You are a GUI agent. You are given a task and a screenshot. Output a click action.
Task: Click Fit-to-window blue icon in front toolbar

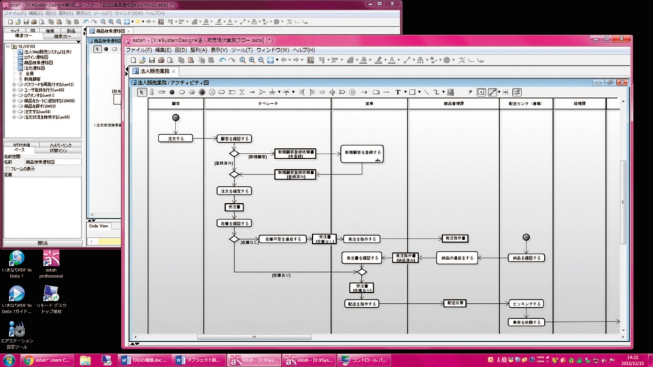point(271,60)
